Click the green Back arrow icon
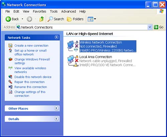Viewport: 167px width, 137px height. tap(8, 19)
